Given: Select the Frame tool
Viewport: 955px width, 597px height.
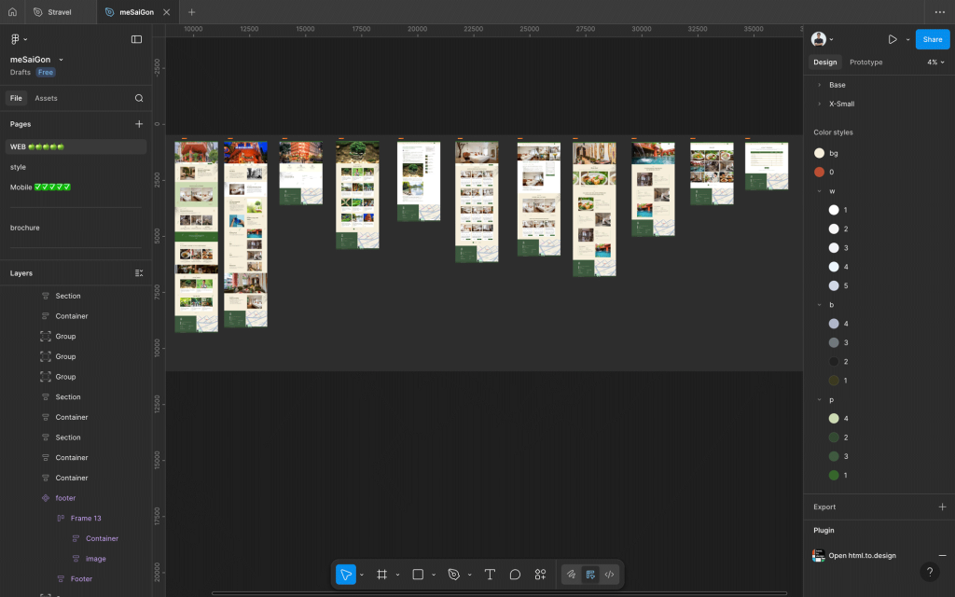Looking at the screenshot, I should pyautogui.click(x=381, y=575).
